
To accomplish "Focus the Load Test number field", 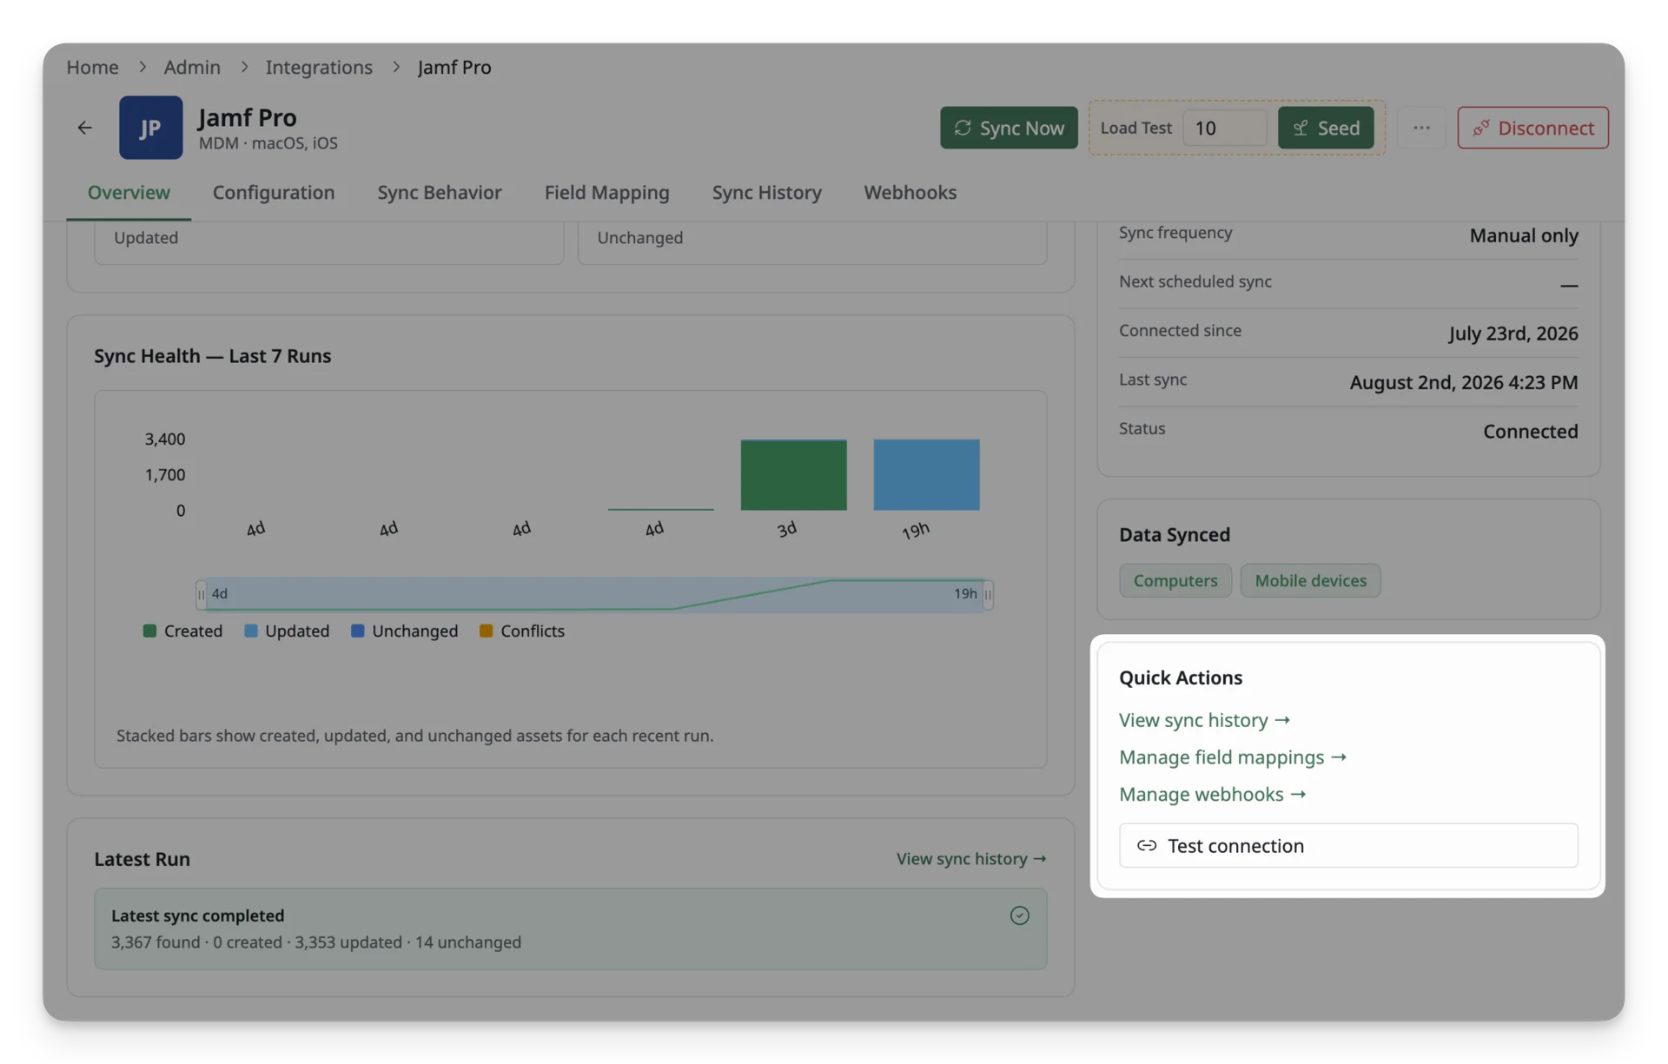I will coord(1224,128).
